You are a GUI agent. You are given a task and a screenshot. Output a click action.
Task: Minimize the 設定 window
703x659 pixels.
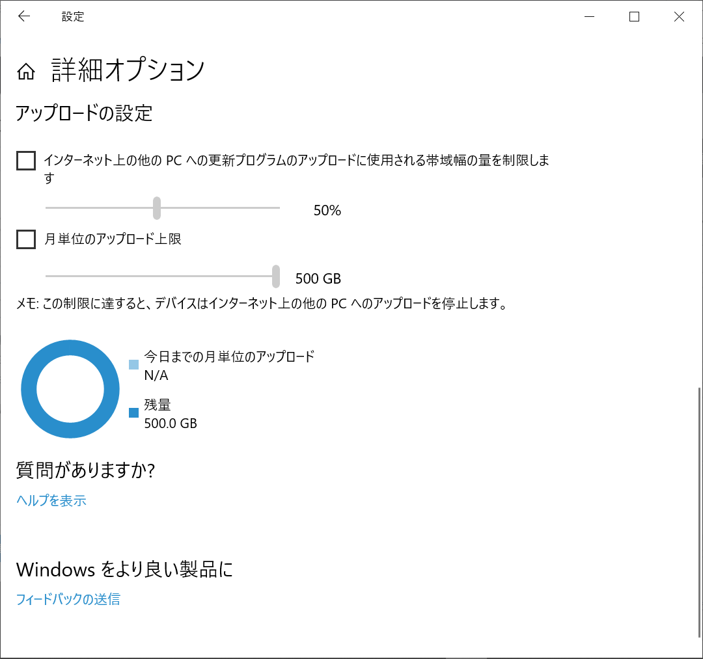[590, 16]
